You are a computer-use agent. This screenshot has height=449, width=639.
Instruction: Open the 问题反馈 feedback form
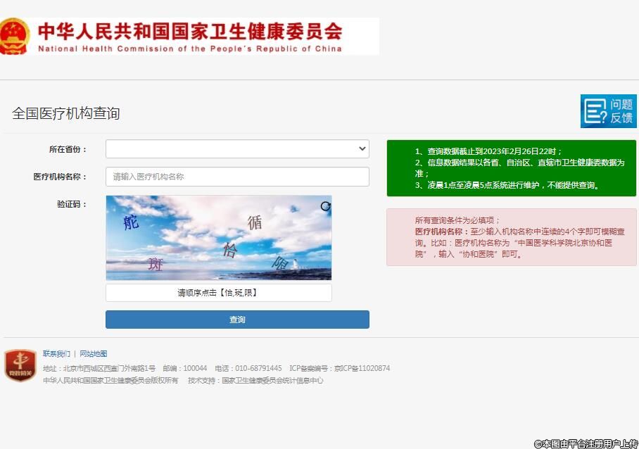pos(608,111)
